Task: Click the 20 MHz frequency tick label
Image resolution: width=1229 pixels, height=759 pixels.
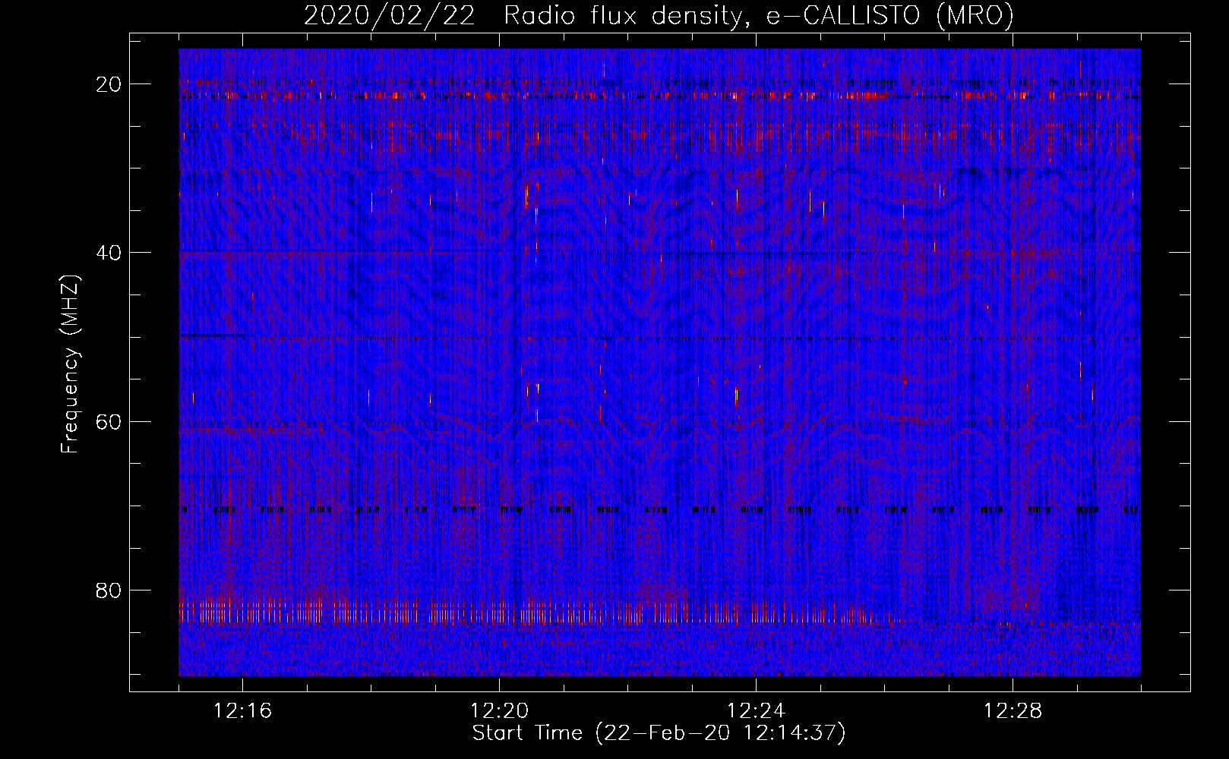Action: pyautogui.click(x=109, y=84)
